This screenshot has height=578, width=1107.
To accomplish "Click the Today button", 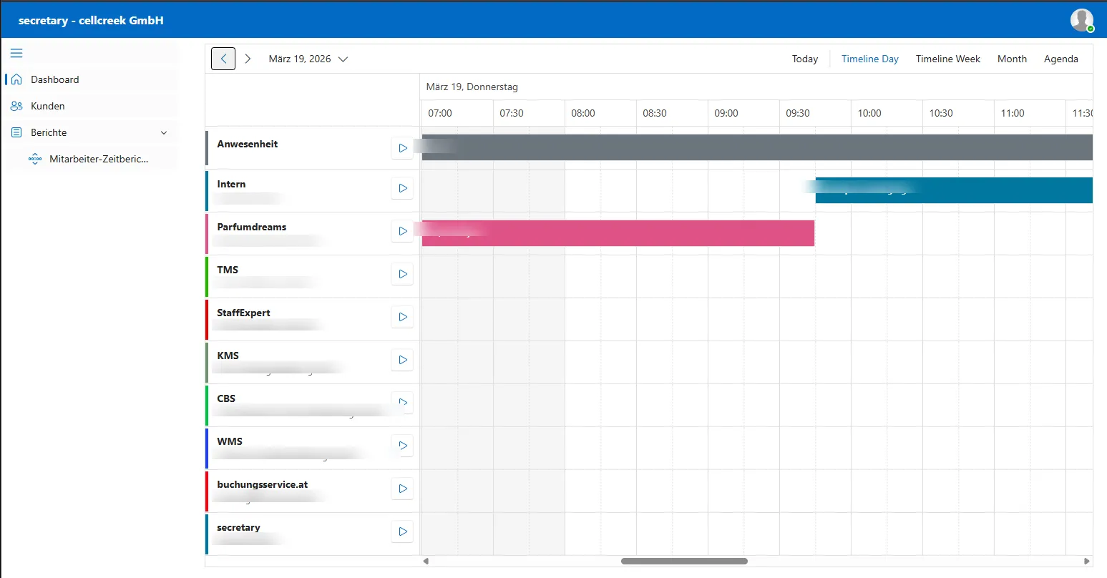I will tap(804, 59).
